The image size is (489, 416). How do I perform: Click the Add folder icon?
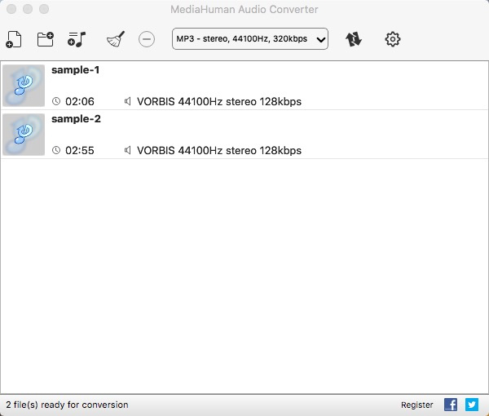point(46,39)
